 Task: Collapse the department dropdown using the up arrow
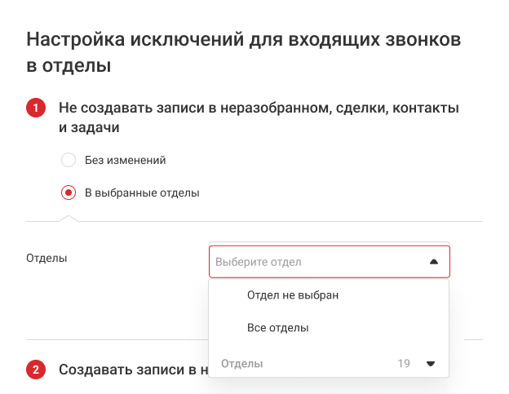tap(433, 262)
